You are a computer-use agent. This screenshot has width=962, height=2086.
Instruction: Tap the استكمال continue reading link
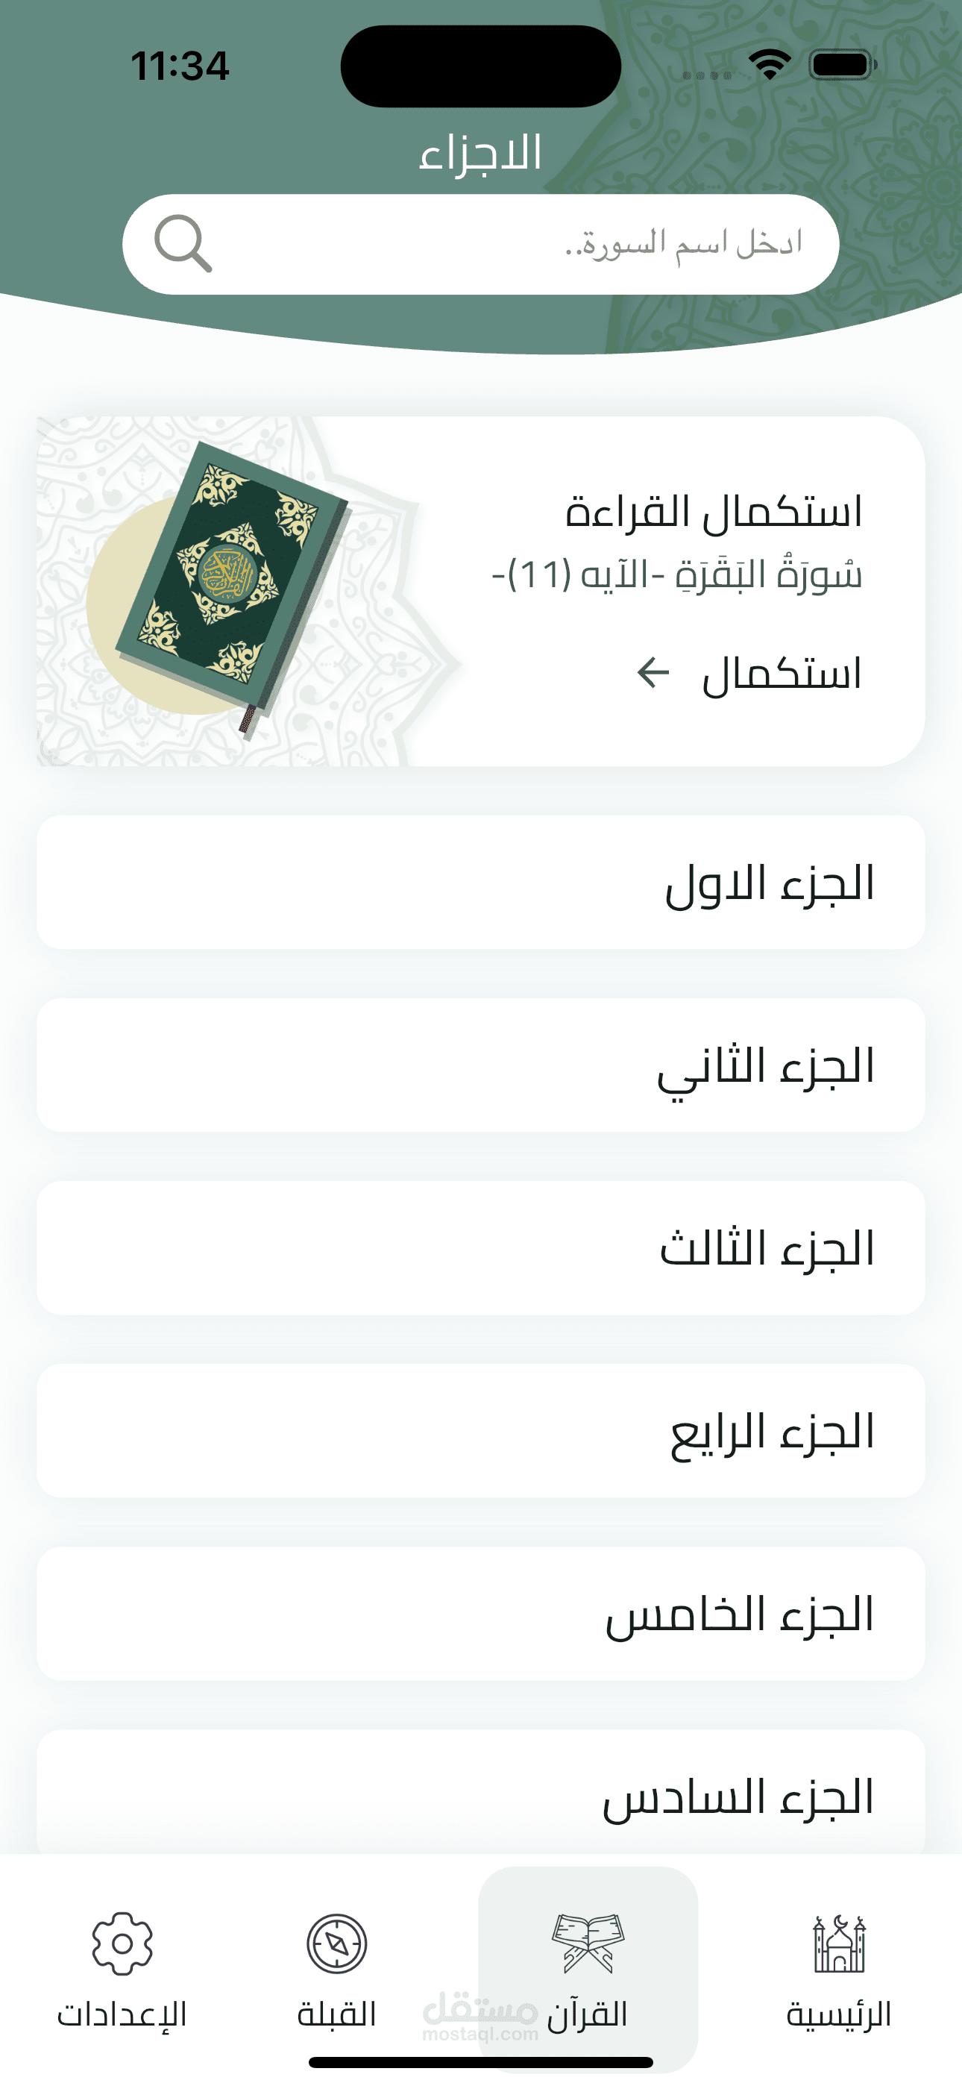(781, 674)
